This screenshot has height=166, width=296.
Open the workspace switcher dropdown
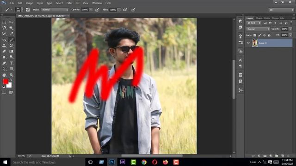pyautogui.click(x=281, y=10)
